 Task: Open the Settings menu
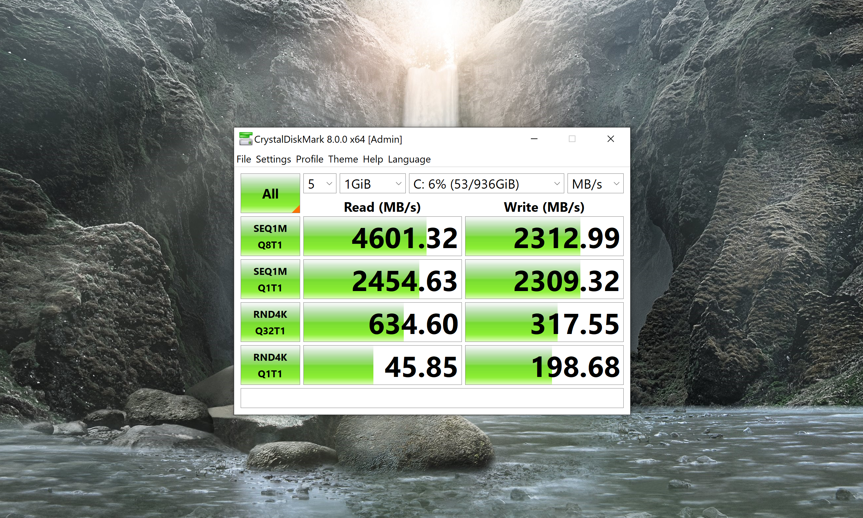pyautogui.click(x=273, y=159)
